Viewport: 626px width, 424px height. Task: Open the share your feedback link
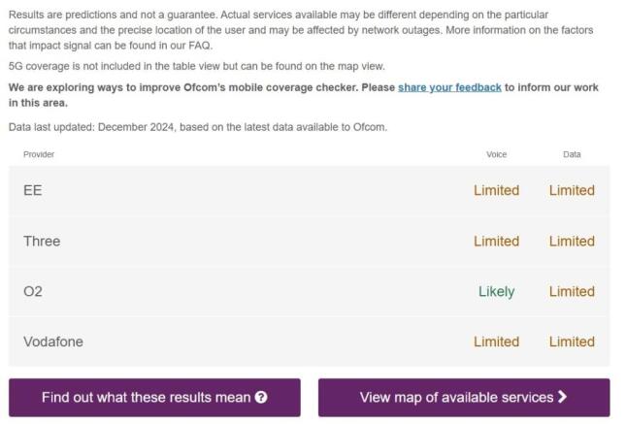tap(449, 87)
